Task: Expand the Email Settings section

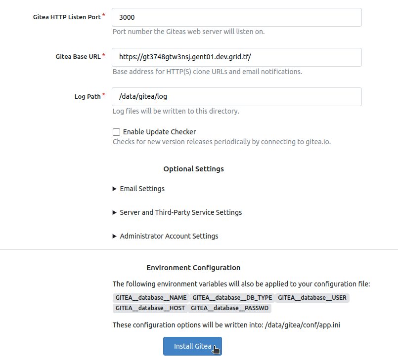Action: (x=142, y=189)
